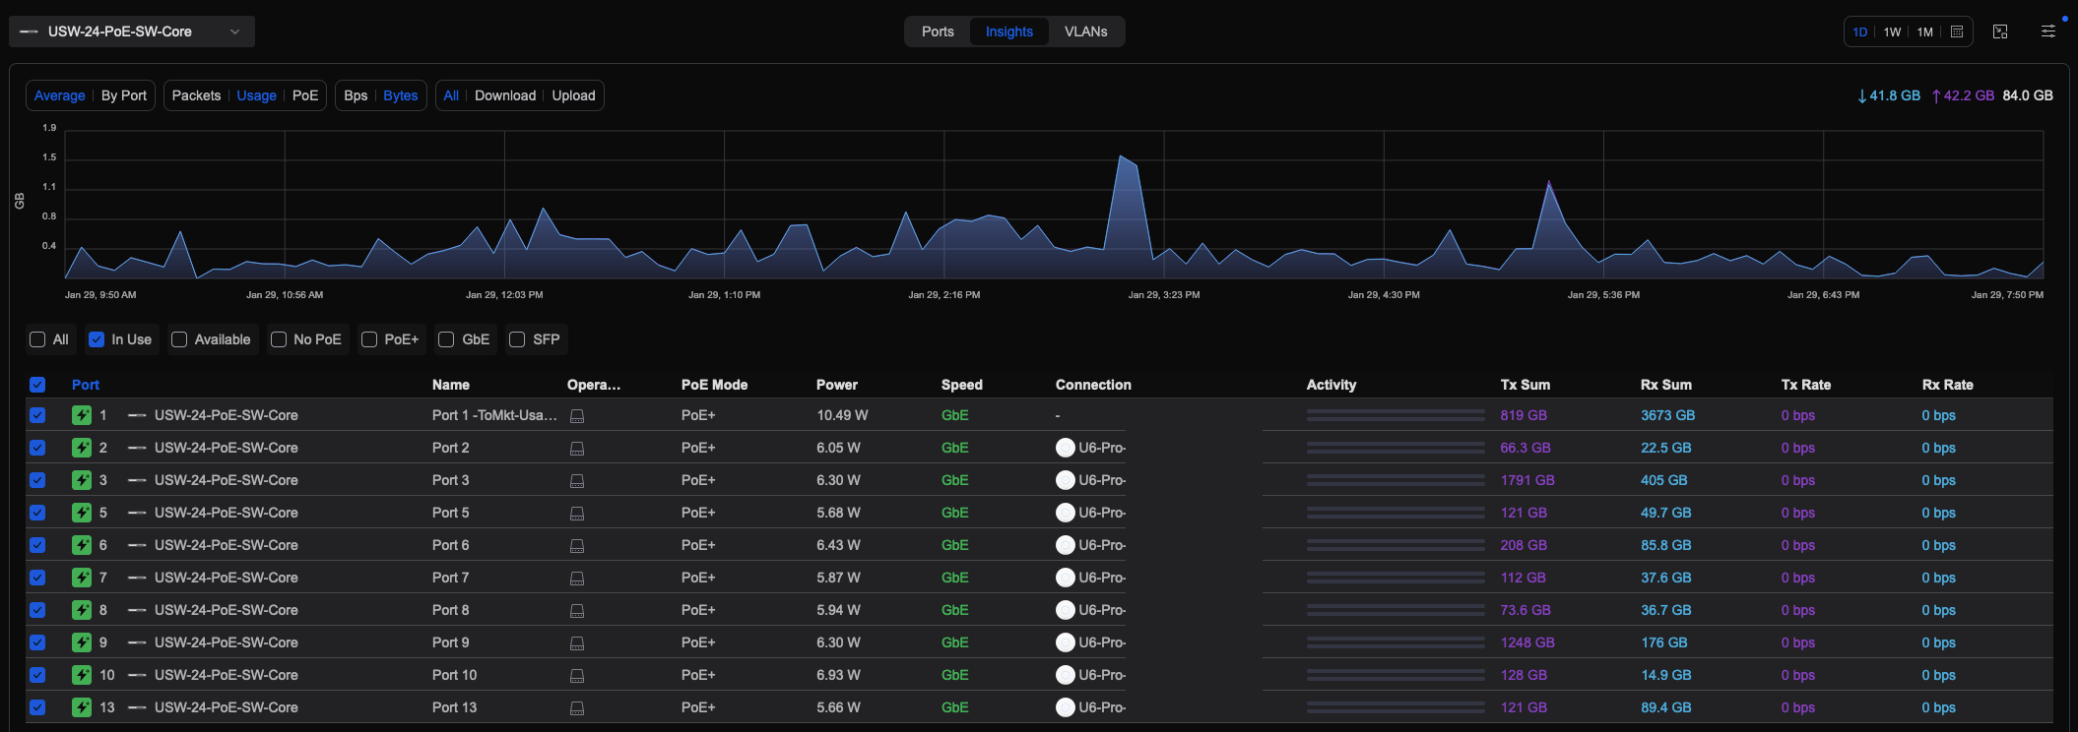The image size is (2078, 732).
Task: Open the U6-Pro connection on Port 2
Action: pos(1090,448)
